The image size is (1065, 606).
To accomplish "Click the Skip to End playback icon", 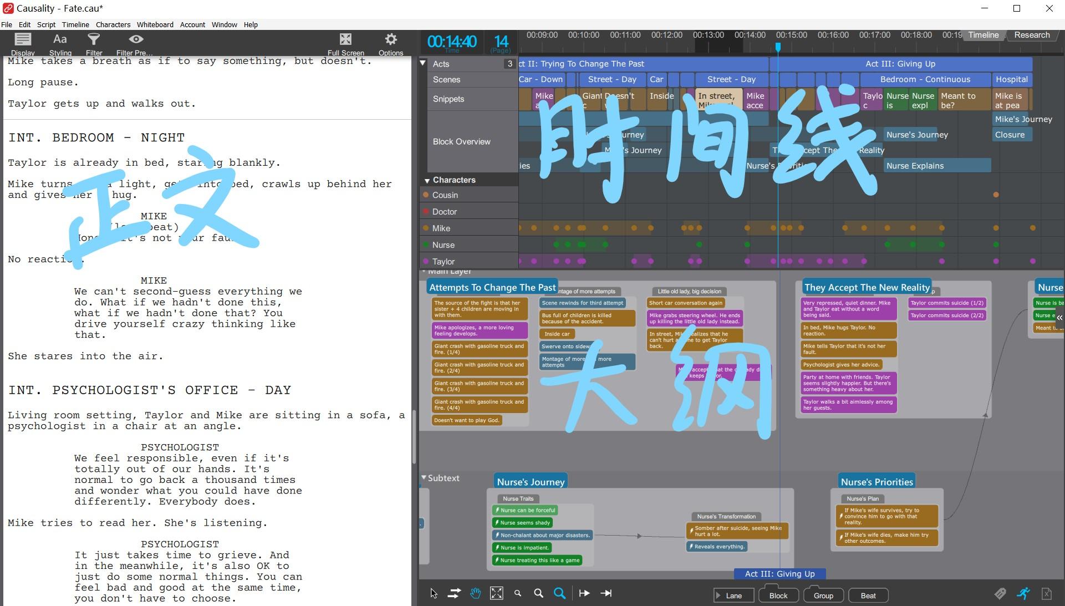I will pyautogui.click(x=607, y=593).
